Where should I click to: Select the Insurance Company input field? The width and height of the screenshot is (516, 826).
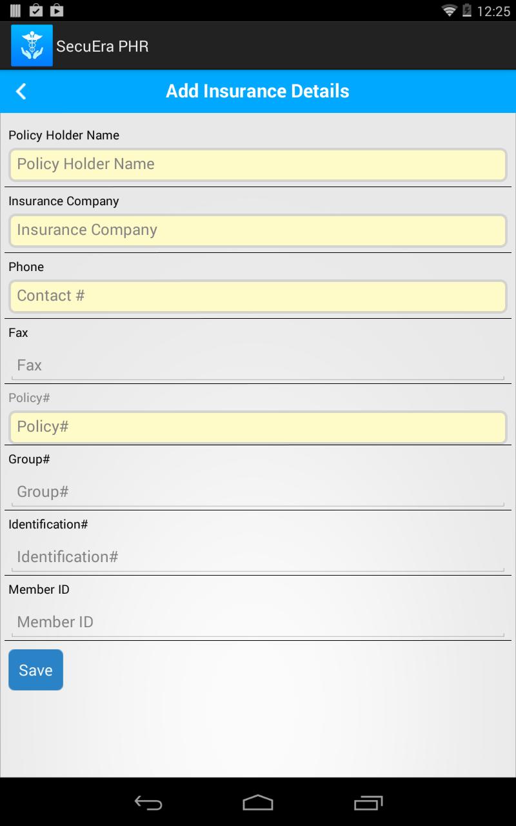tap(258, 230)
